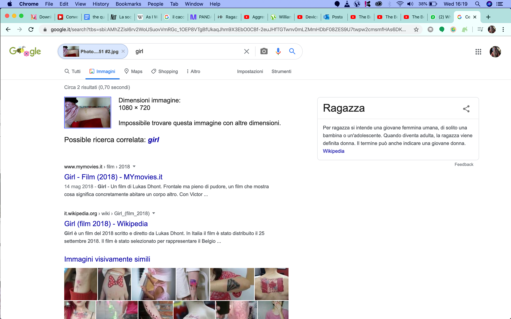Viewport: 511px width, 319px height.
Task: Open the Chrome three-dot menu
Action: click(503, 30)
